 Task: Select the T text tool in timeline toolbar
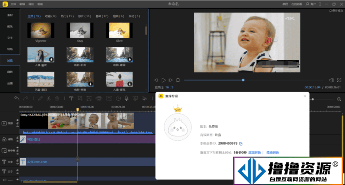click(71, 99)
